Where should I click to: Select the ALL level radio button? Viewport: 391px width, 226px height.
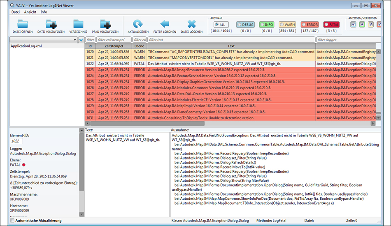point(221,25)
